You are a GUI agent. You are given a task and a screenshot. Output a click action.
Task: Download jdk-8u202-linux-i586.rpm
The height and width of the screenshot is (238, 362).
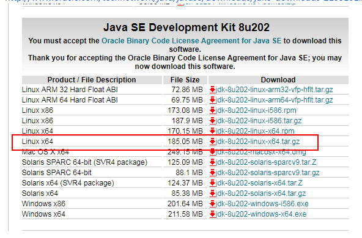256,110
